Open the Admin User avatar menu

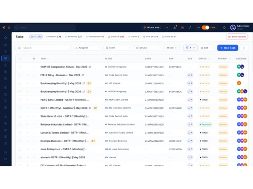[x=233, y=27]
